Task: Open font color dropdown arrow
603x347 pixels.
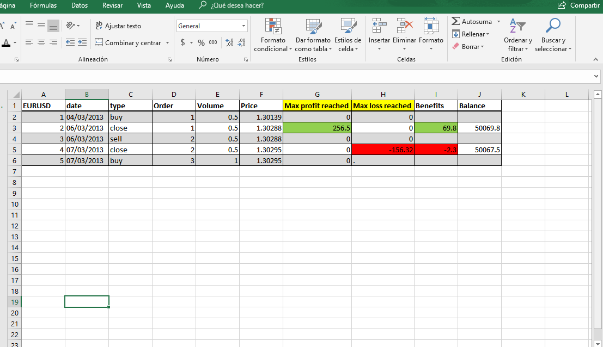Action: click(15, 42)
